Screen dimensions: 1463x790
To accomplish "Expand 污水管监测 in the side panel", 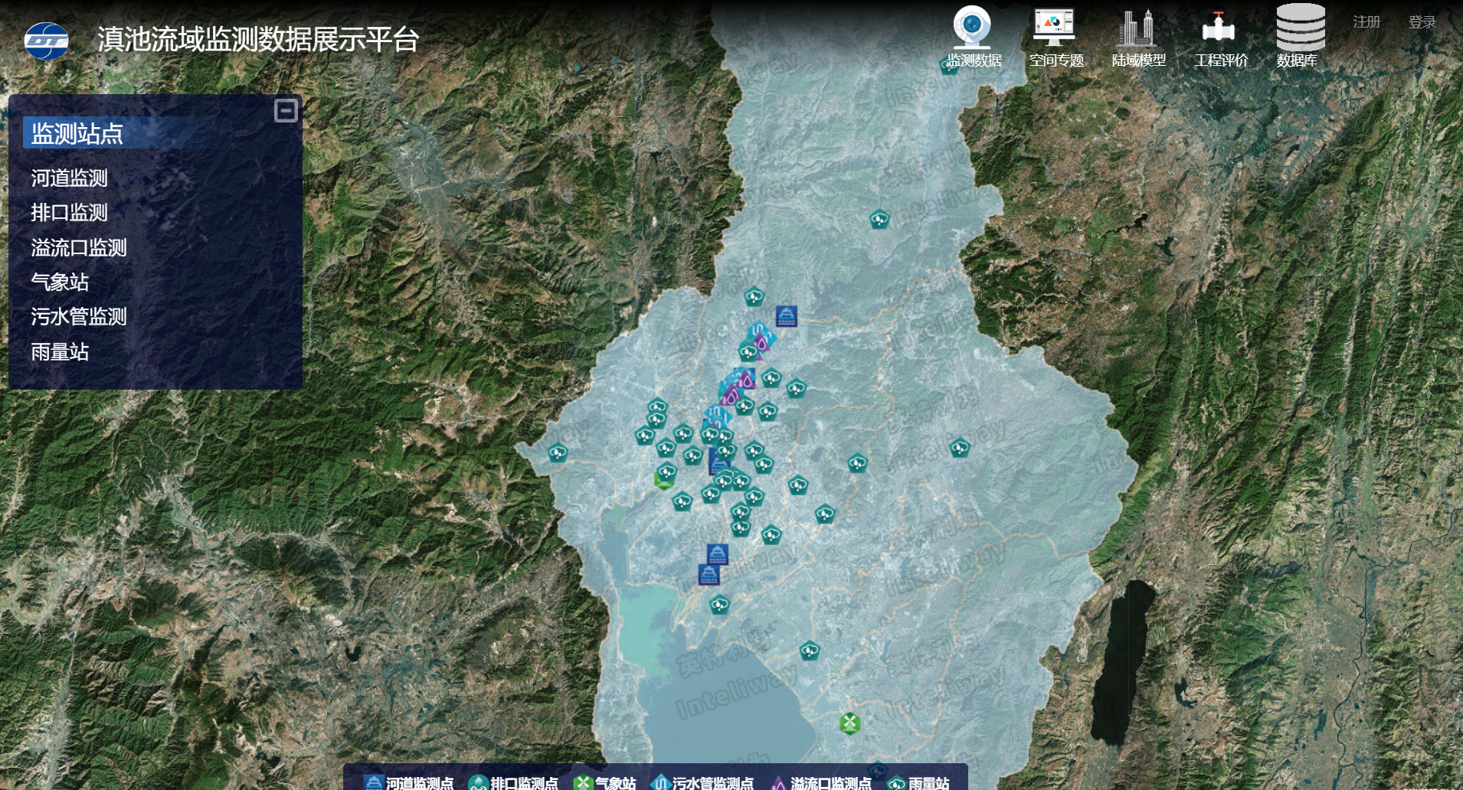I will (x=78, y=317).
